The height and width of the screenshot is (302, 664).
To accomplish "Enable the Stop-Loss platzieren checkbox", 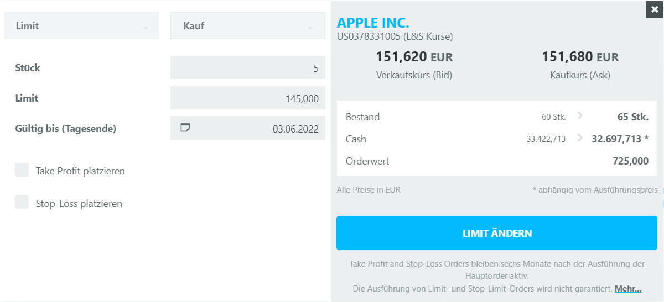I will 22,202.
